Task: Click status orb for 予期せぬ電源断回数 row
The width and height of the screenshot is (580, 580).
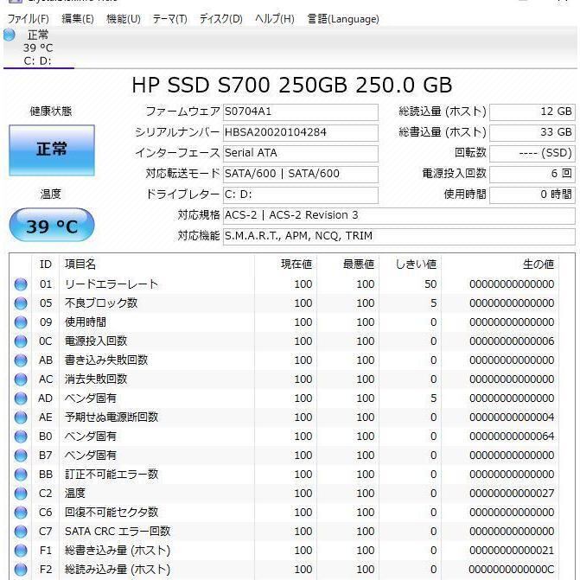Action: [x=21, y=417]
